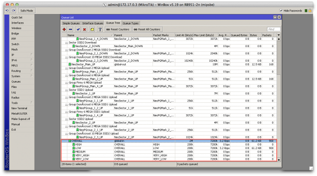The height and width of the screenshot is (176, 317).
Task: Click the red X disable icon
Action: point(84,30)
